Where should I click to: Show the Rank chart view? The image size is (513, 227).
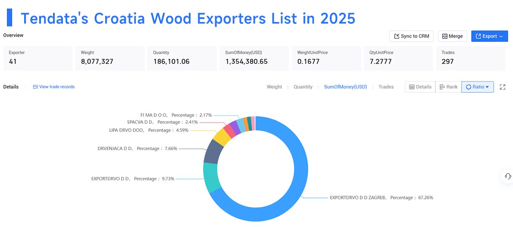click(448, 87)
